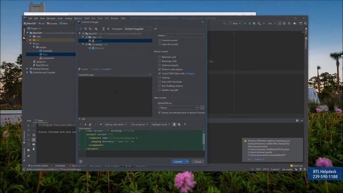
Task: Click the pin icon in Run panel sidebar
Action: [x=28, y=156]
